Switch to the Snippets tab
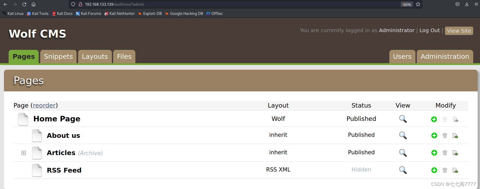 (58, 56)
